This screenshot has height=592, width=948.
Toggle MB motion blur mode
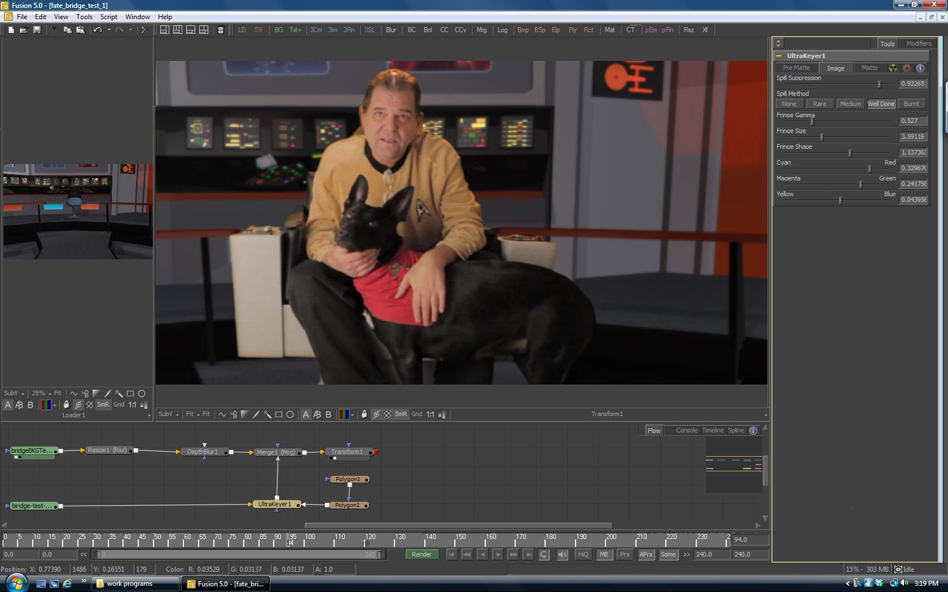click(x=604, y=555)
